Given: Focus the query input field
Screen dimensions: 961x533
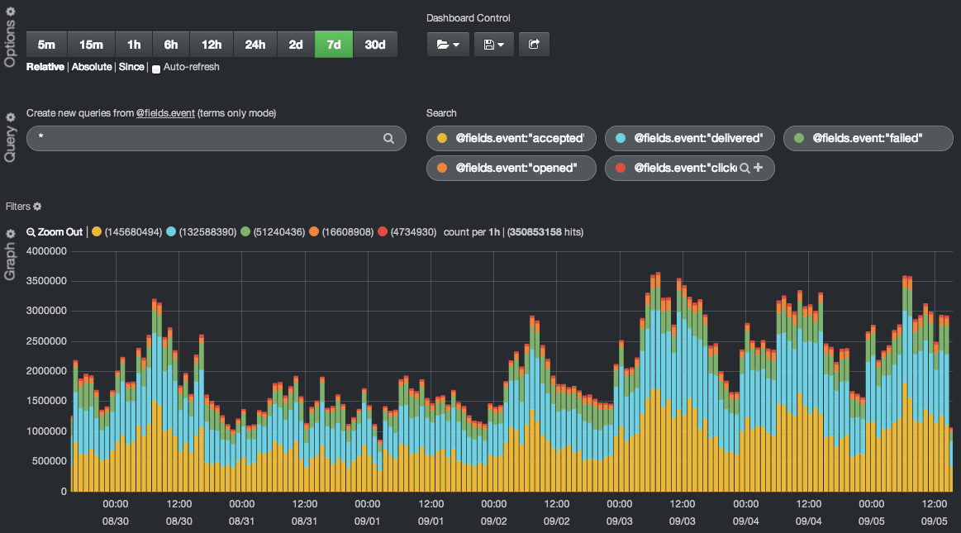Looking at the screenshot, I should pyautogui.click(x=216, y=139).
